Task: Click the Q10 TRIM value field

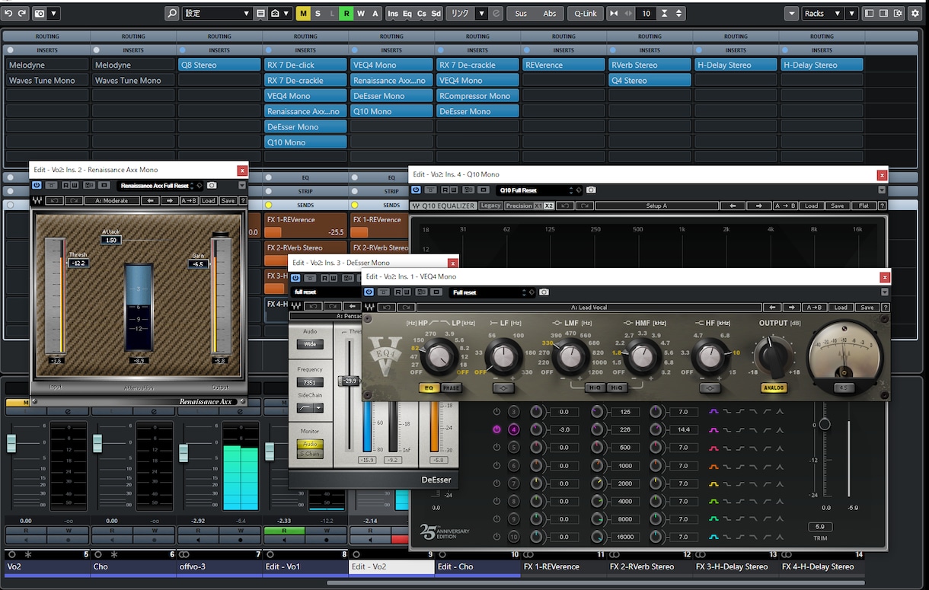Action: (x=819, y=527)
